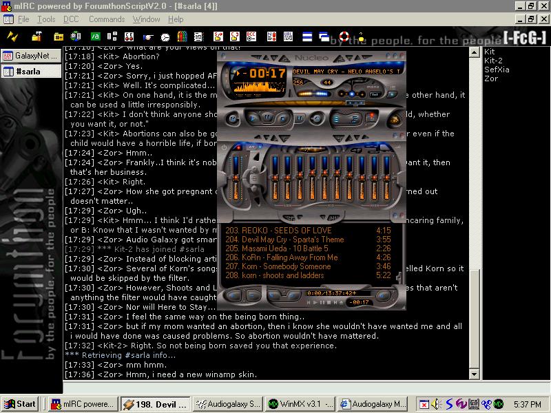Click the globe channels list icon
Screen dimensions: 551x413
tap(76, 36)
